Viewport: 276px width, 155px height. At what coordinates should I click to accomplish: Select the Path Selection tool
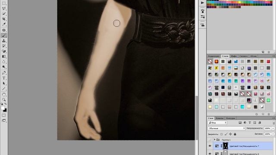coord(4,84)
